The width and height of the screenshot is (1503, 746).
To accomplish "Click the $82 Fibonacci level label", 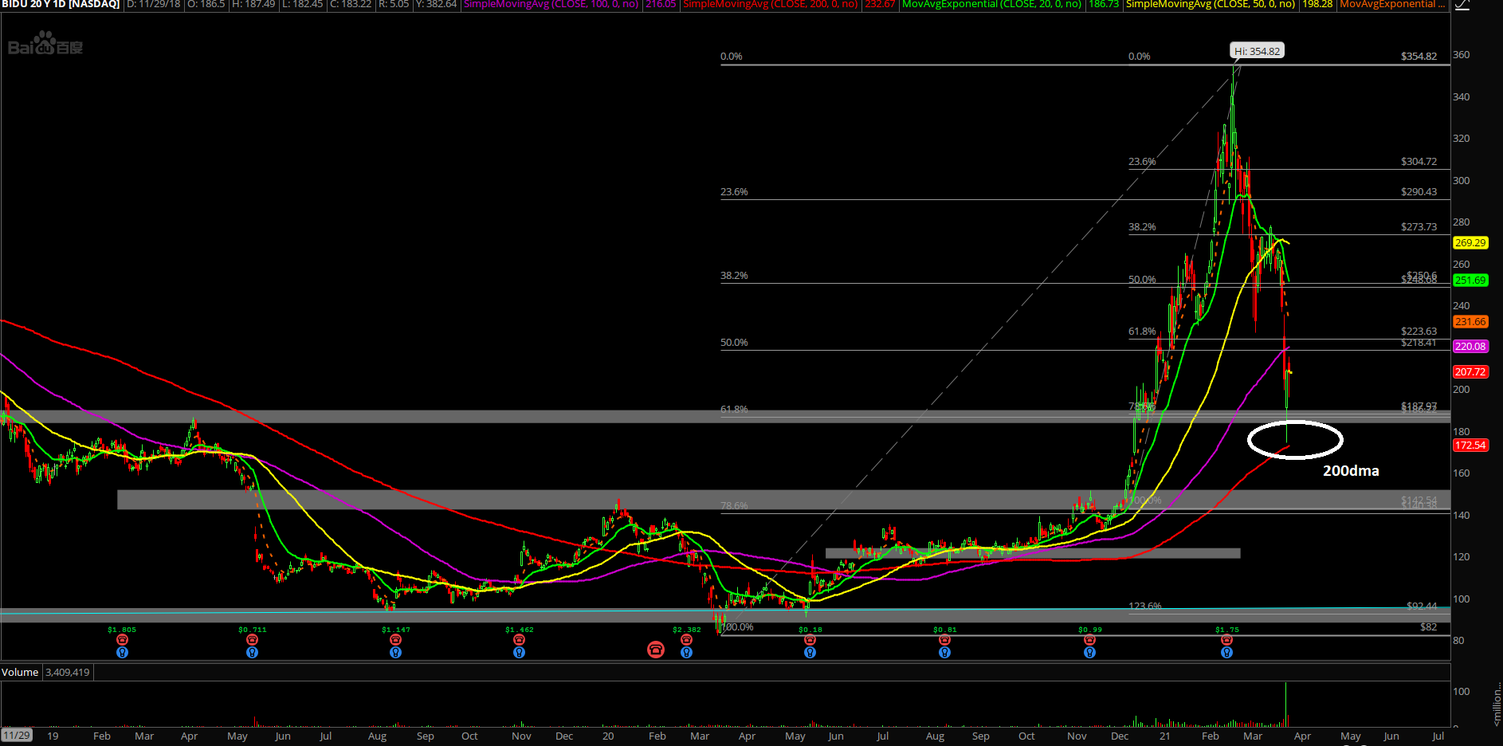I will [1428, 626].
